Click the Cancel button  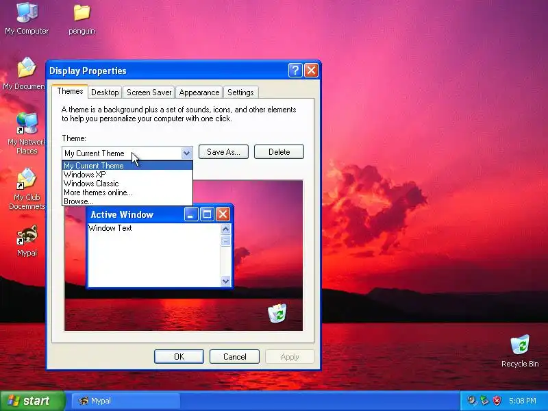234,356
